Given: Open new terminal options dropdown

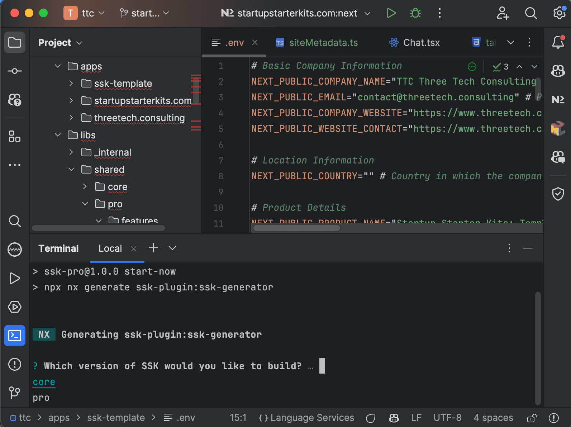Looking at the screenshot, I should click(172, 248).
